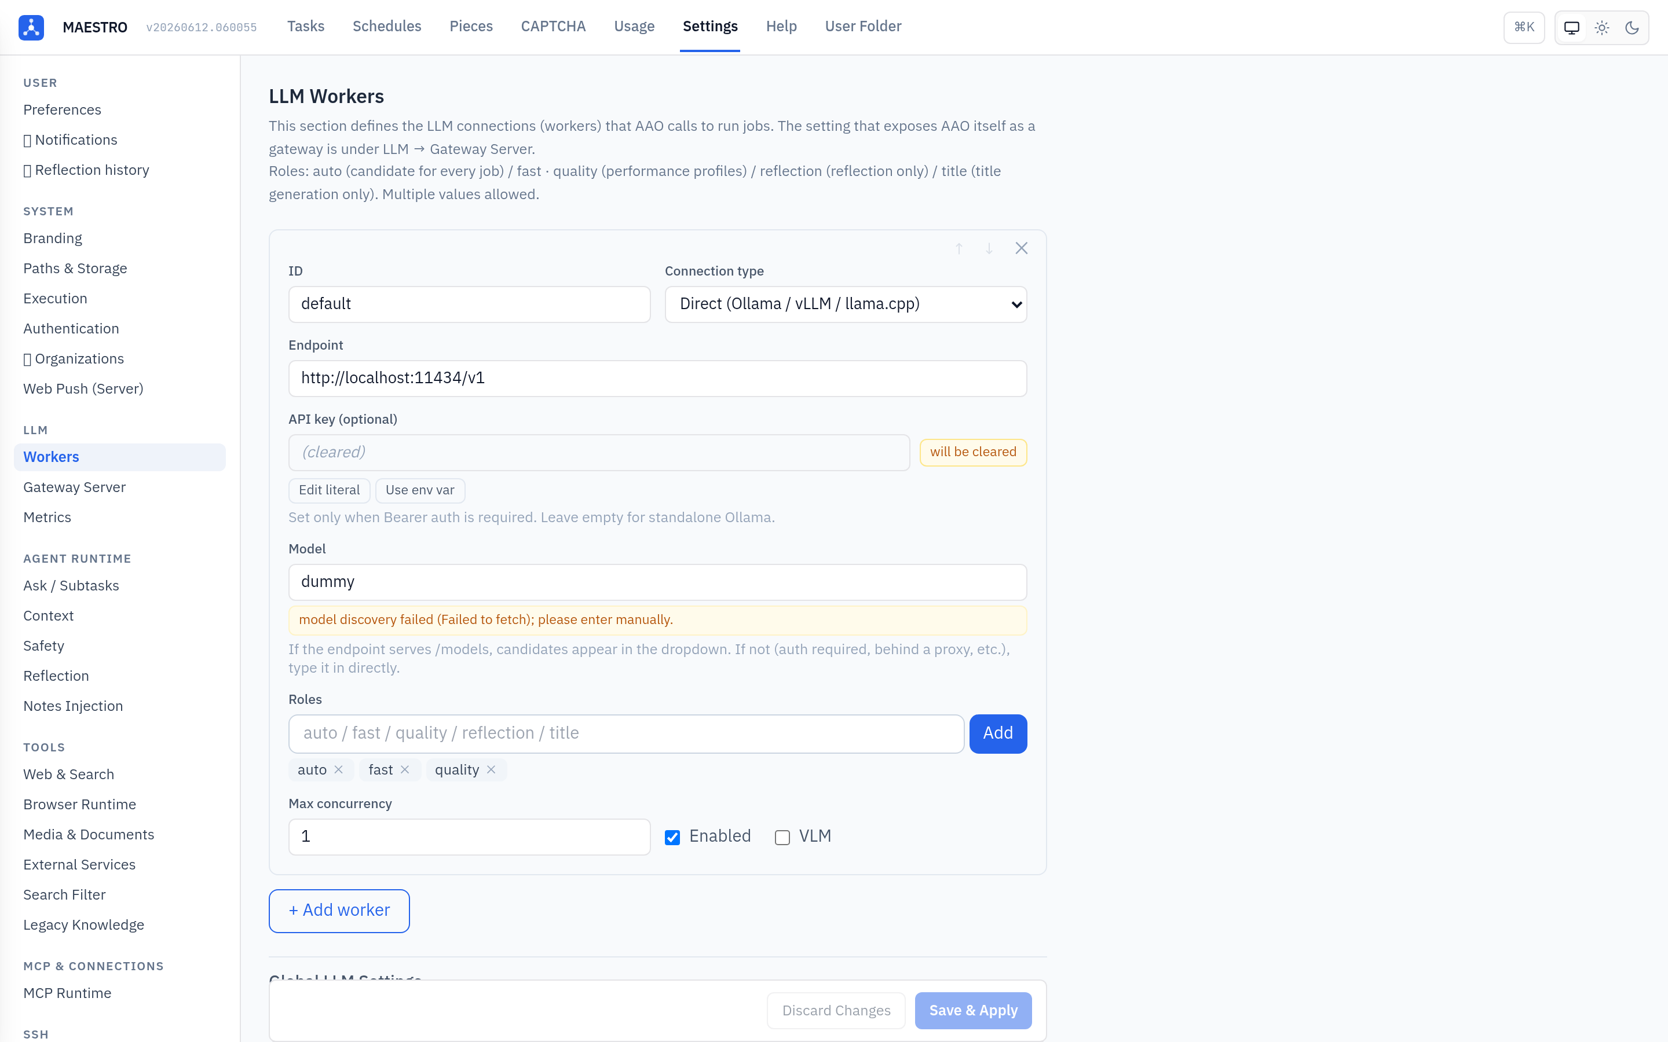Select the system theme monitor icon
Screen dimensions: 1668x1042
1571,28
